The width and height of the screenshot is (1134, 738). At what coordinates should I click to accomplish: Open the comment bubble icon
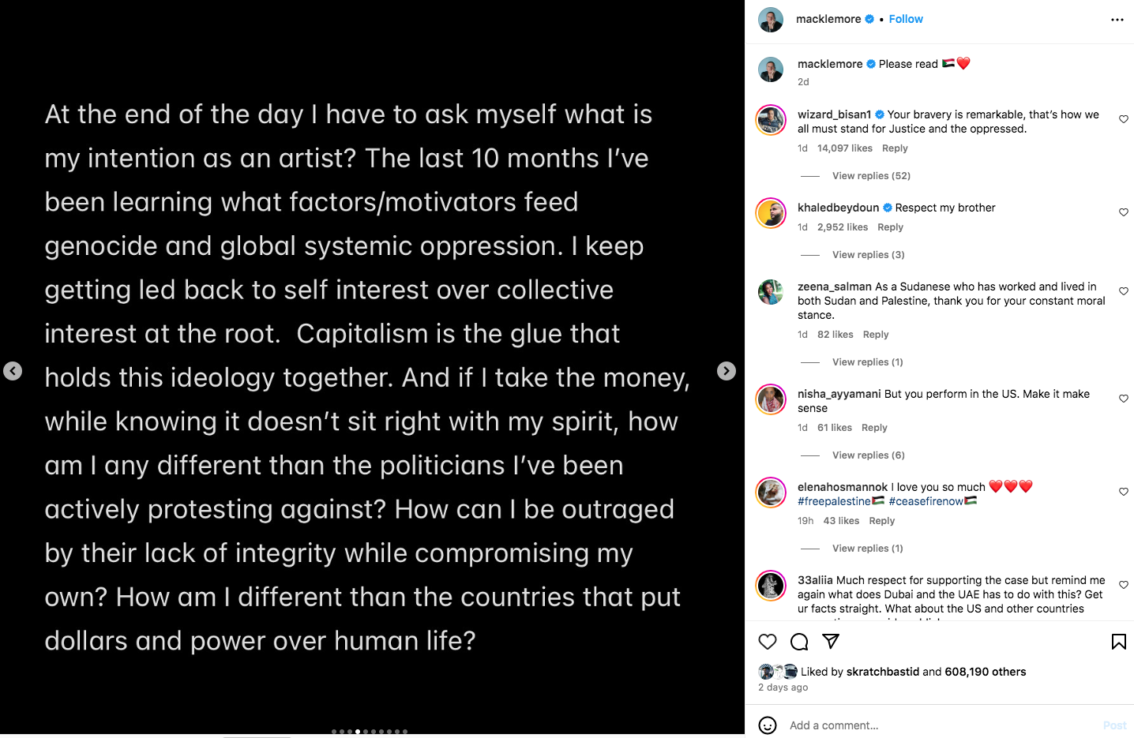(x=799, y=642)
